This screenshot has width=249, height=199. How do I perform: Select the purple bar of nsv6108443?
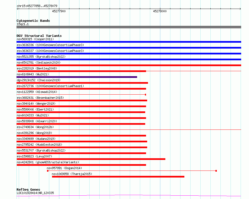77,77
